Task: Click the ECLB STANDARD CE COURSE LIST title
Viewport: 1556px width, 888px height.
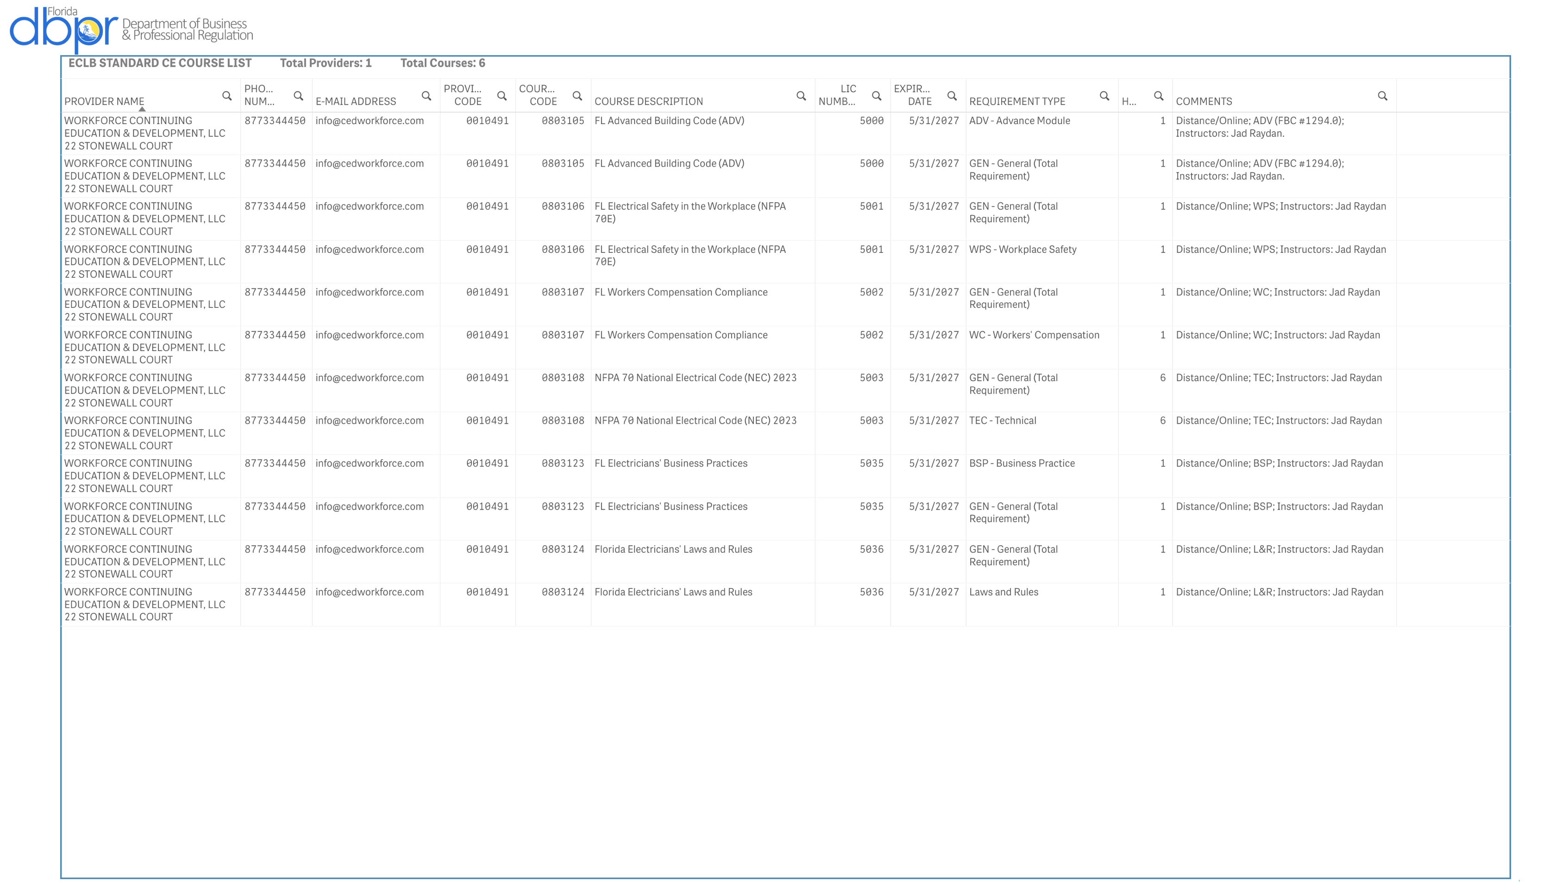Action: tap(160, 63)
